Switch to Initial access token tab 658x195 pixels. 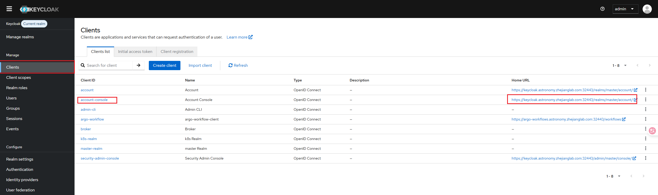(x=135, y=52)
